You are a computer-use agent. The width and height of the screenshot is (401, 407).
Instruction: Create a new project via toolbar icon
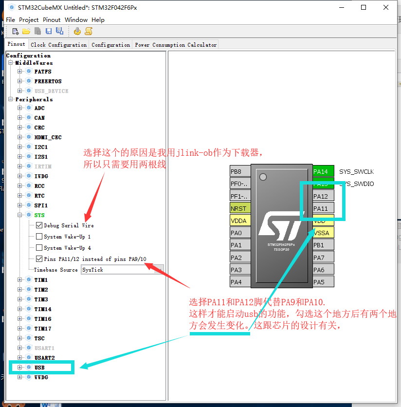15,30
